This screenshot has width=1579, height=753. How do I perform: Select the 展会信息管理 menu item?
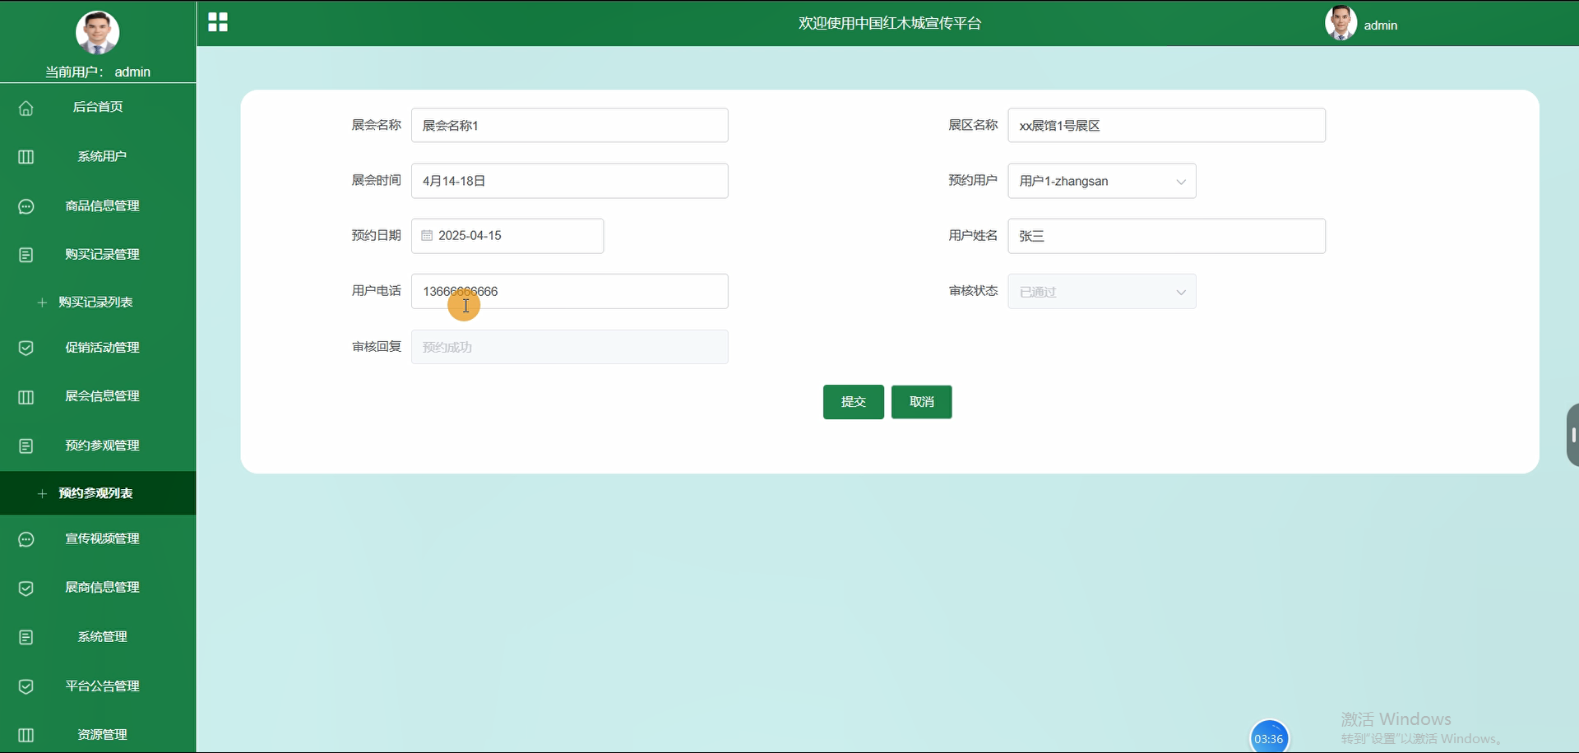pos(101,396)
